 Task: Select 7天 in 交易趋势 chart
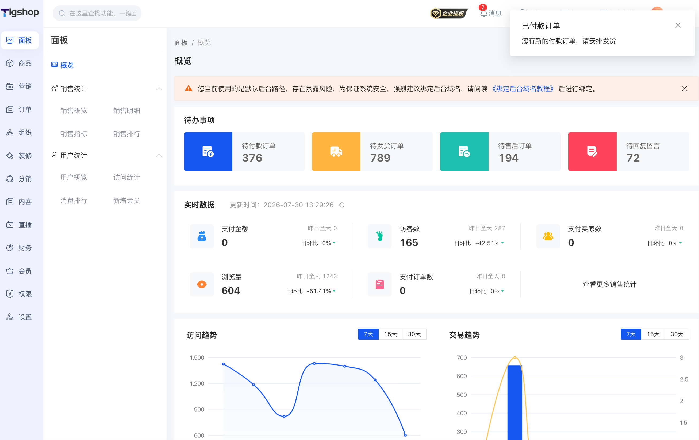point(631,334)
